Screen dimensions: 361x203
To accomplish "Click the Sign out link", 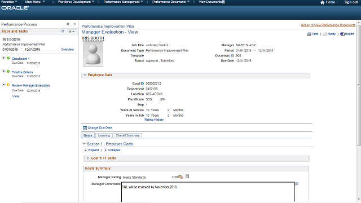I will tap(351, 2).
